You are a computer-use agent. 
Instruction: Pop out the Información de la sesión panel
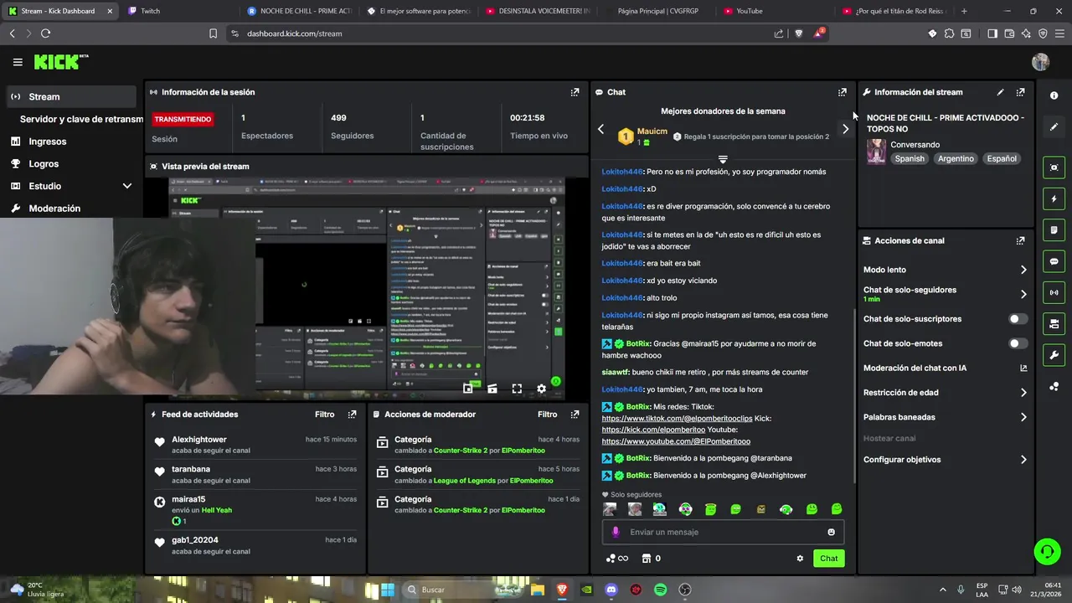[x=575, y=92]
